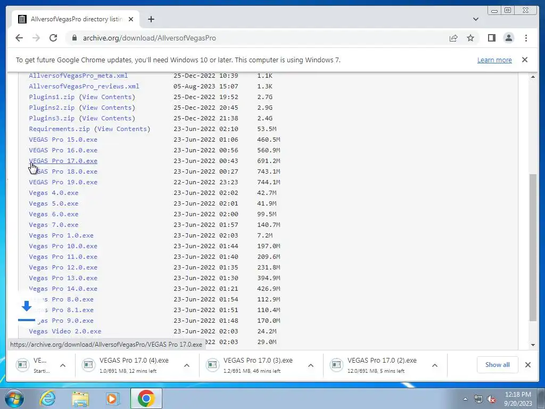Select the AllversofVegasPro directory listing tab
545x409 pixels.
[x=76, y=19]
